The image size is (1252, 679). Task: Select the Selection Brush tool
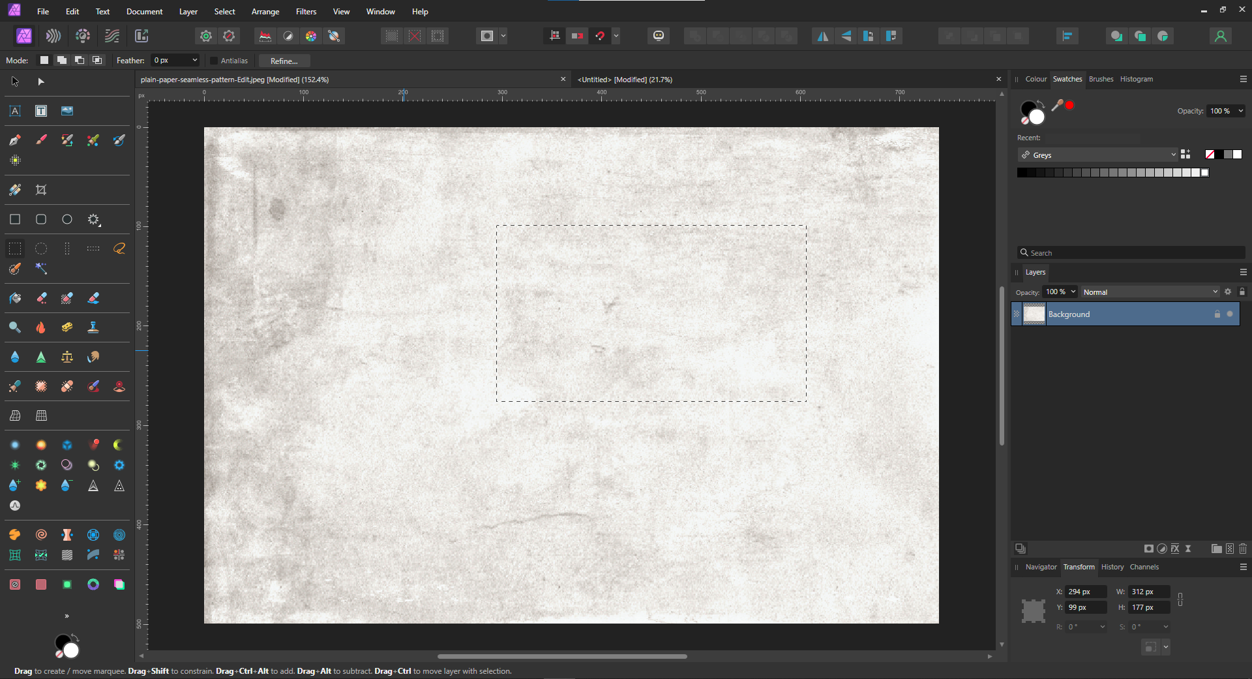coord(15,269)
